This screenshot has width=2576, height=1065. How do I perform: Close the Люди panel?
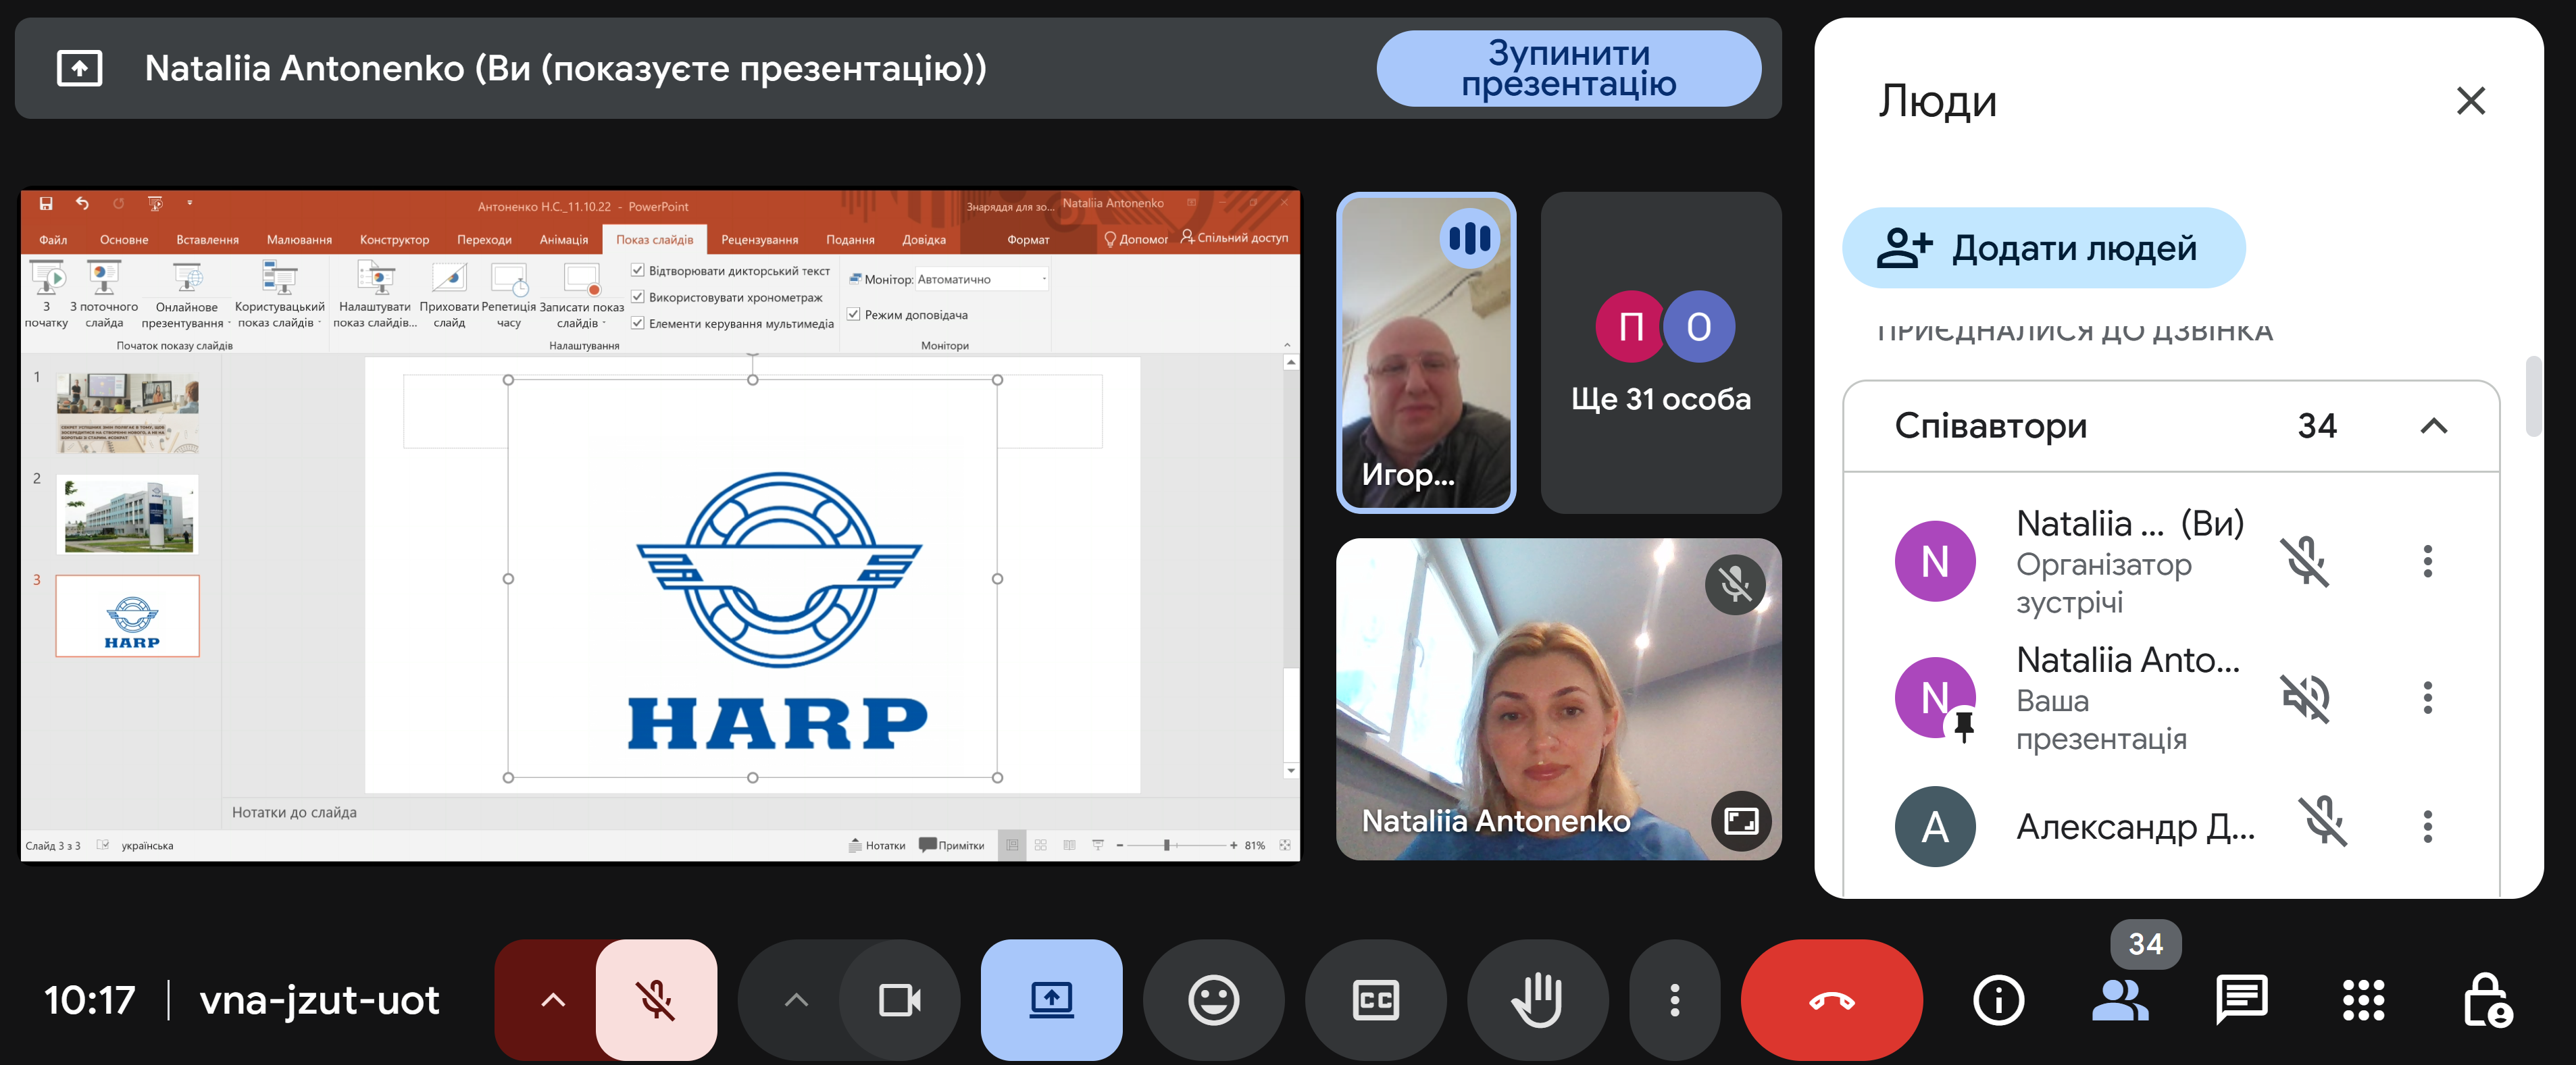[x=2470, y=100]
